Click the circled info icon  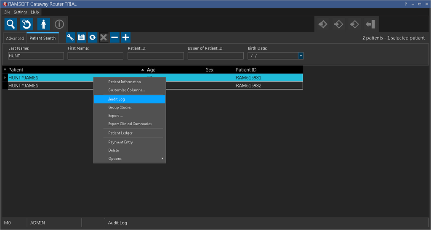tap(59, 24)
